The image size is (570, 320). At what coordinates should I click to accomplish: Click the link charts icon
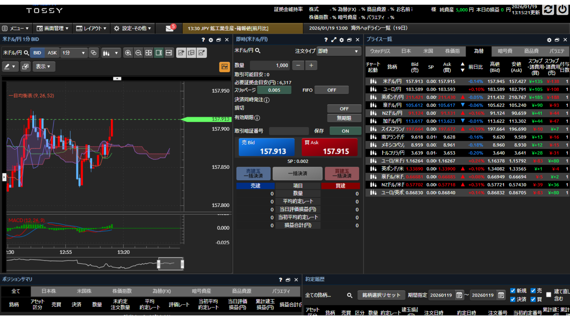pos(94,53)
